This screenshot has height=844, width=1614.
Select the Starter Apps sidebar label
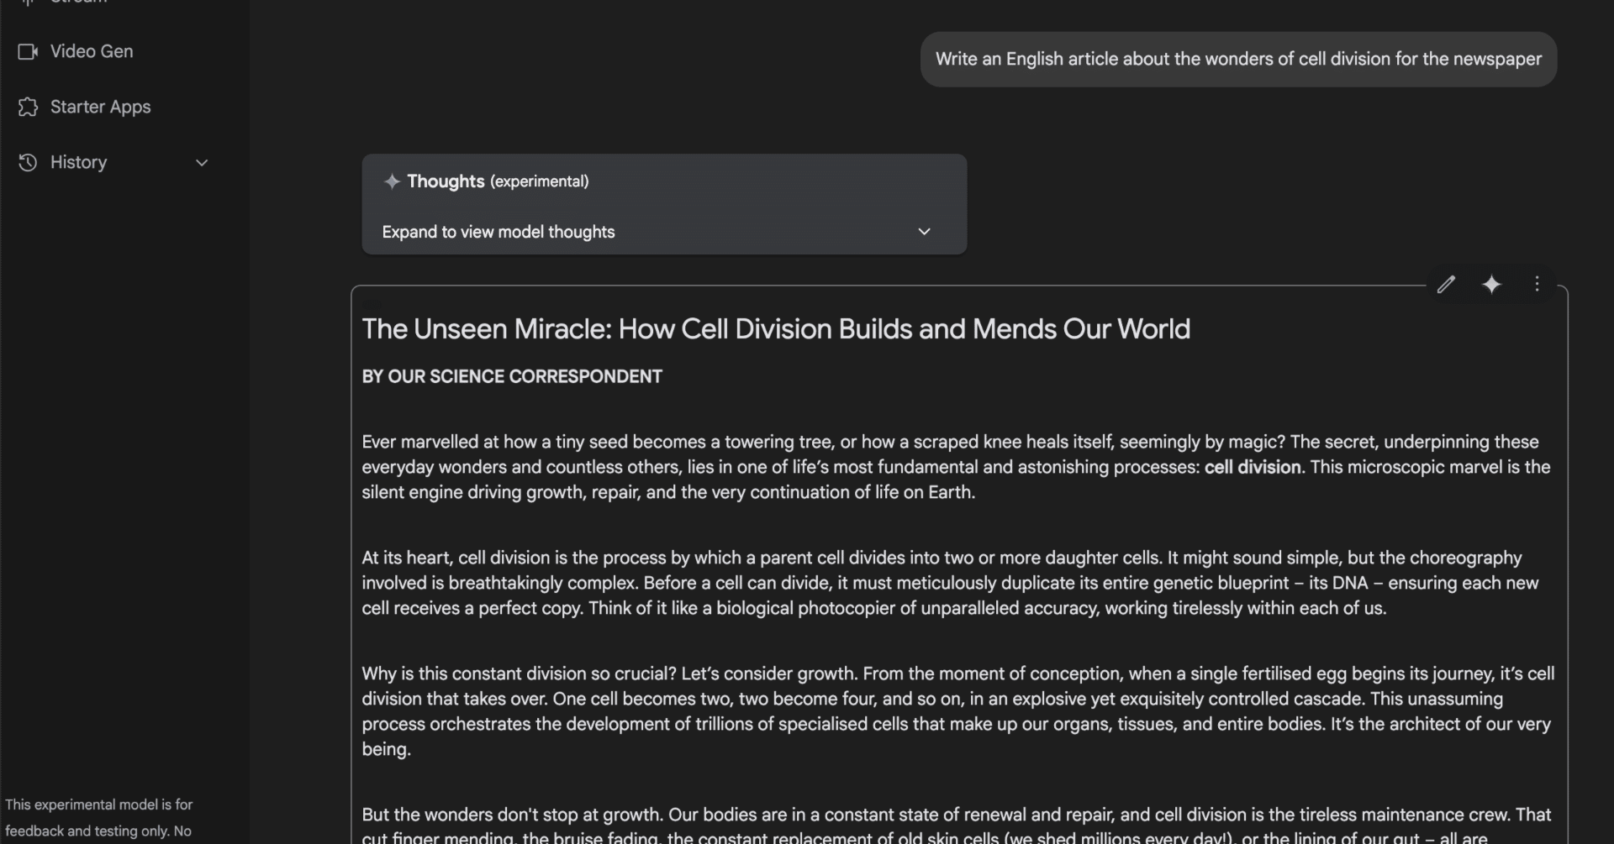[101, 107]
